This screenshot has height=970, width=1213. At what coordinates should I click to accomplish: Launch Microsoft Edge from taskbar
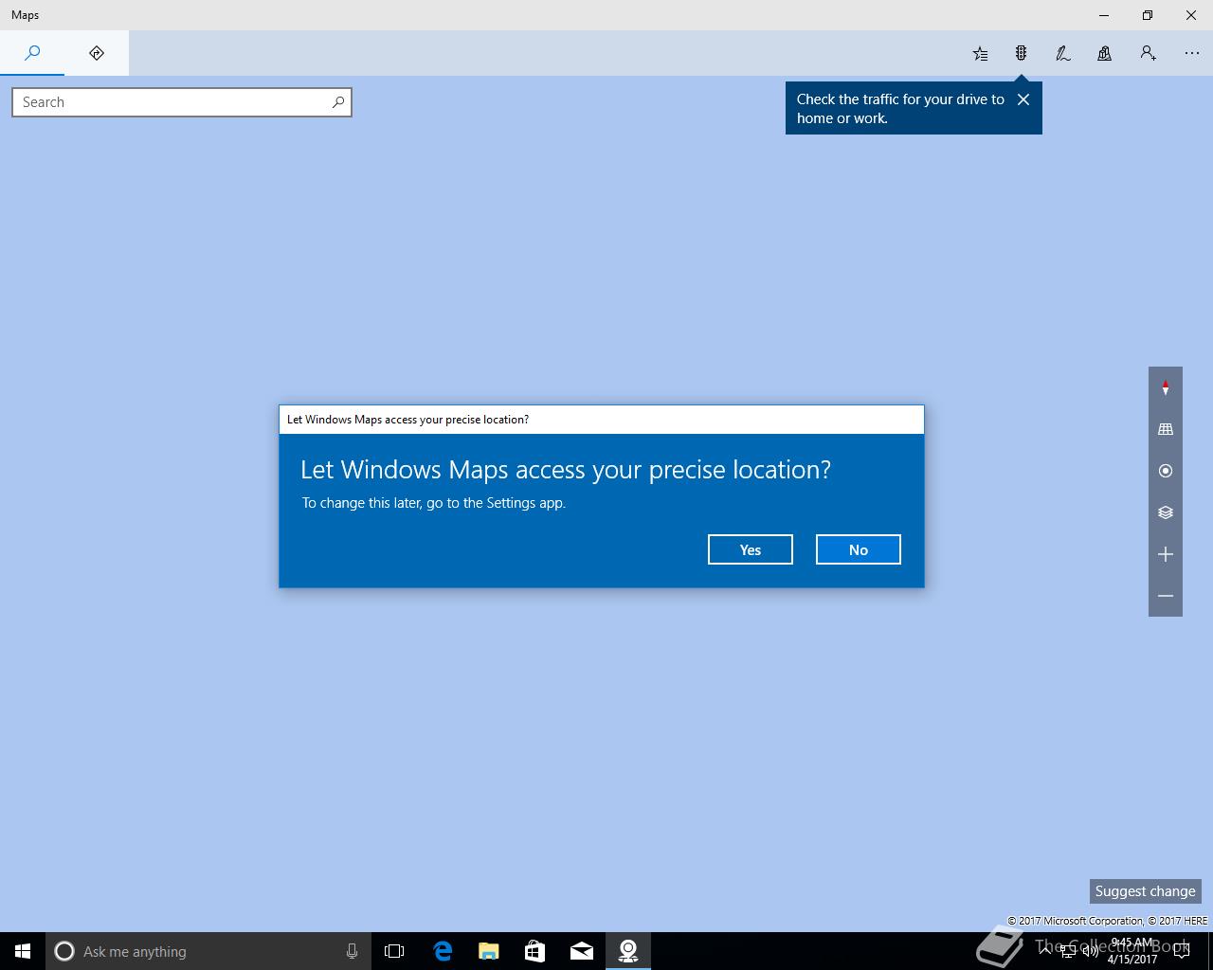pyautogui.click(x=443, y=951)
